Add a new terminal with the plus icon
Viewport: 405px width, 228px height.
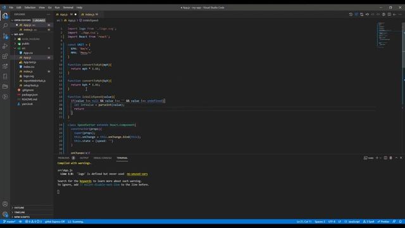(x=377, y=158)
